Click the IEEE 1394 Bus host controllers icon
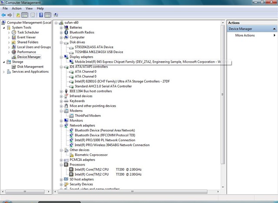This screenshot has width=278, height=203. point(66,91)
